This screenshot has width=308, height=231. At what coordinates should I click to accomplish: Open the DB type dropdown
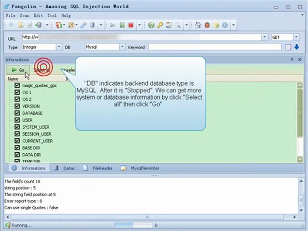tap(122, 47)
